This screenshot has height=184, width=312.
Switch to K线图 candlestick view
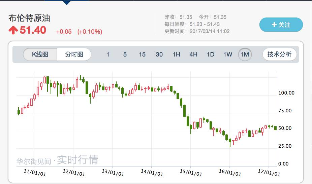click(40, 54)
